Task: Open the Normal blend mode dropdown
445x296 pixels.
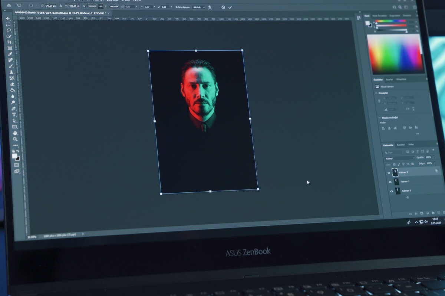Action: pos(400,158)
